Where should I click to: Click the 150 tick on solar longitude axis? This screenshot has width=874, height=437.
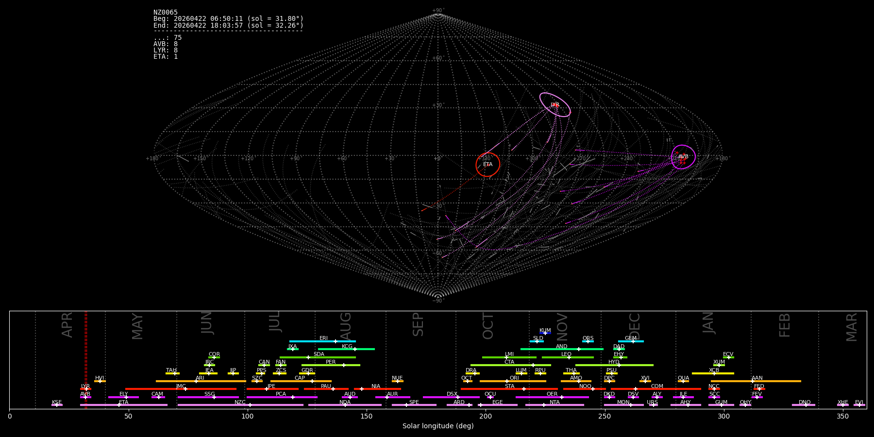[x=367, y=417]
